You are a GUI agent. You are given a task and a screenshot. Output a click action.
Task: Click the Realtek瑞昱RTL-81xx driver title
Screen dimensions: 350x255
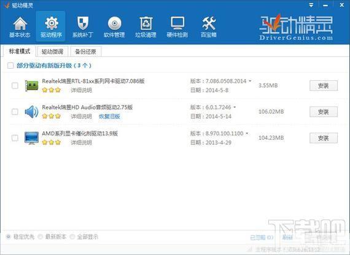click(93, 81)
